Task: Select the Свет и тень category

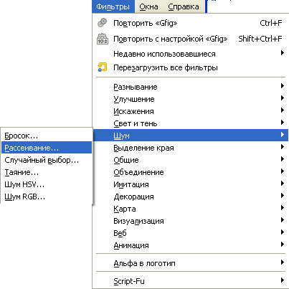Action: 191,123
